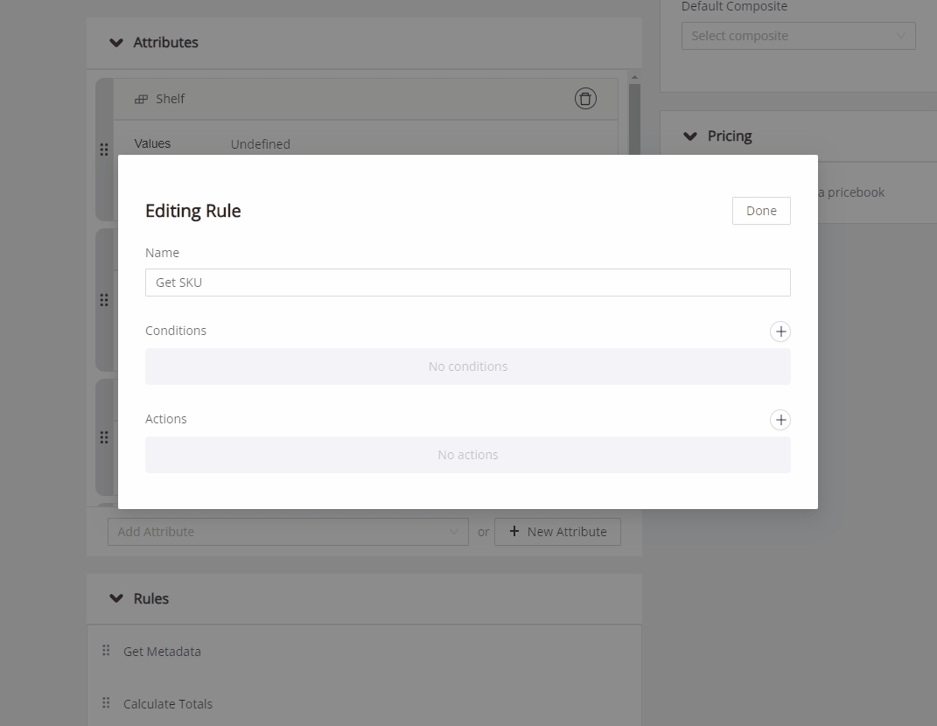Viewport: 937px width, 726px height.
Task: Delete the Shelf attribute using the trash icon
Action: [x=585, y=99]
